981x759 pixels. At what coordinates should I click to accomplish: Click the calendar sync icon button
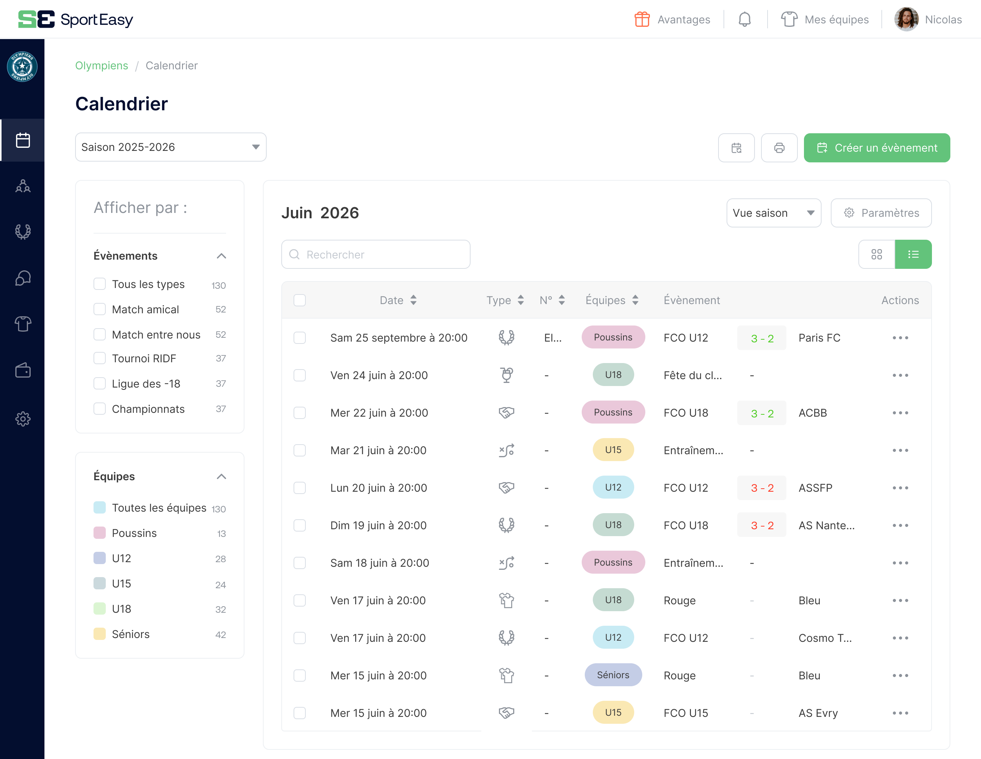click(736, 148)
